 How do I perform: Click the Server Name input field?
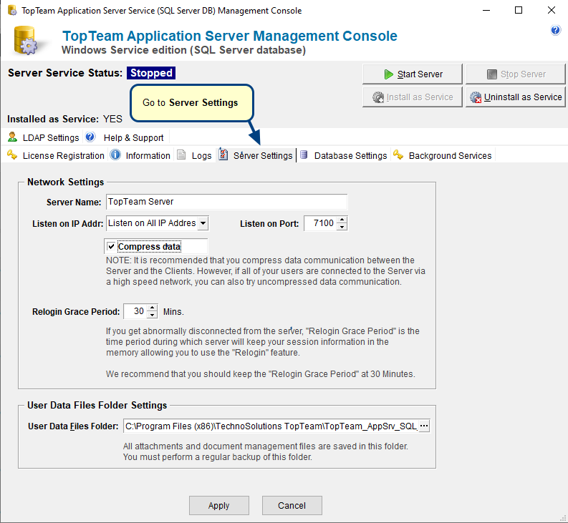tap(227, 202)
